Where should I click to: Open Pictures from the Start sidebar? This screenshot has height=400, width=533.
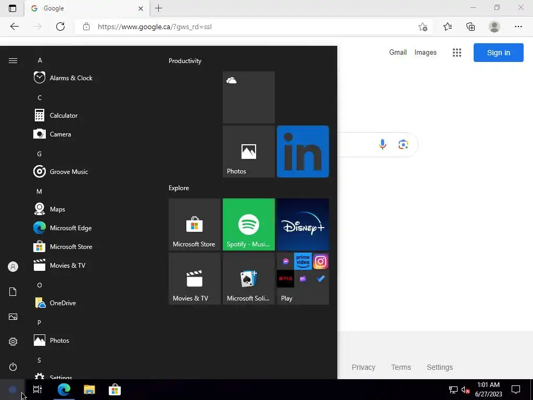13,317
